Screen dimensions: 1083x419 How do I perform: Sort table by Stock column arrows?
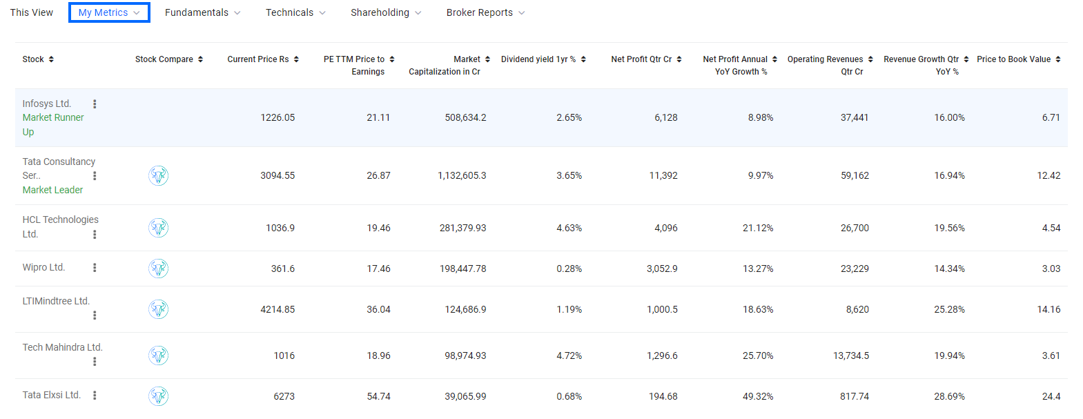(x=51, y=59)
